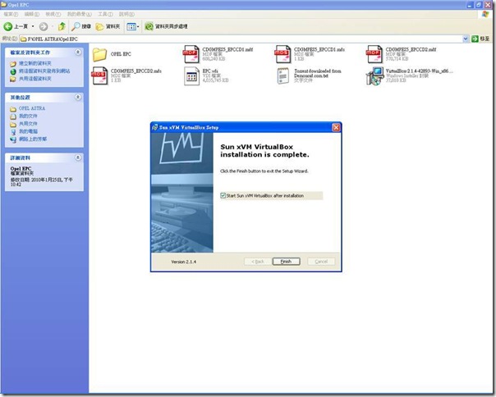Screen dimensions: 496x397
Task: Click the "Version 2.1.4" text in setup dialog
Action: coord(183,262)
